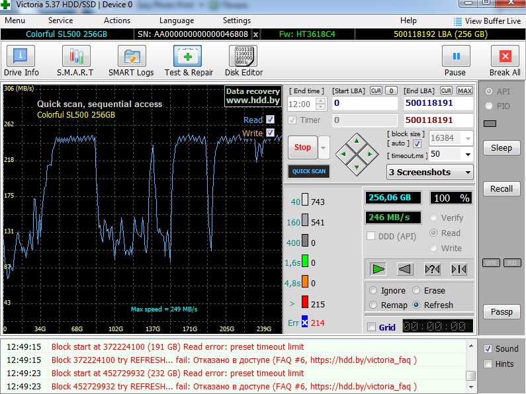Viewport: 526px width, 394px height.
Task: Open SMART Logs folder icon
Action: [132, 56]
